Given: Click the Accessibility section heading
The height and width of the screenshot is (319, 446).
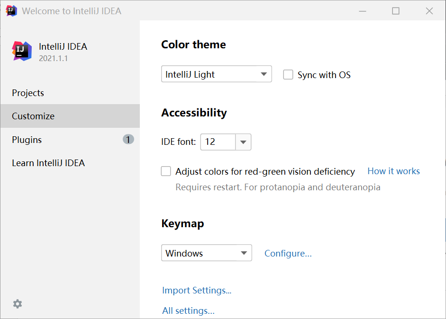Looking at the screenshot, I should (194, 113).
